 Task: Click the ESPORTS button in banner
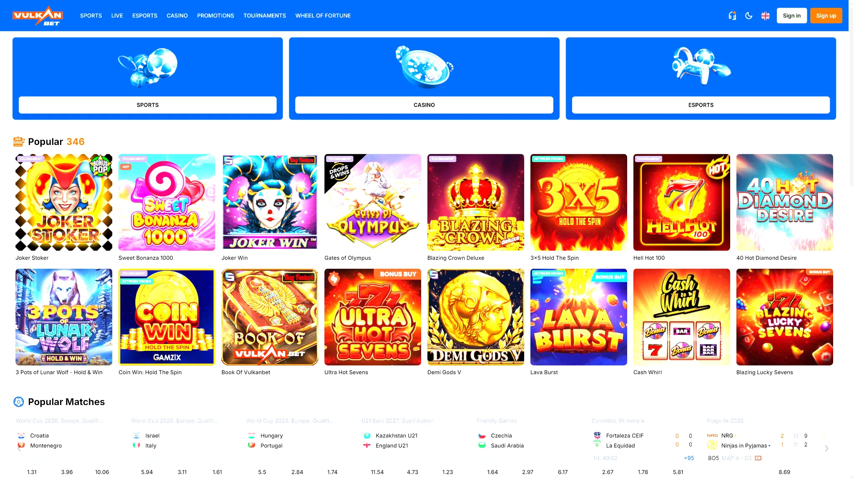701,105
